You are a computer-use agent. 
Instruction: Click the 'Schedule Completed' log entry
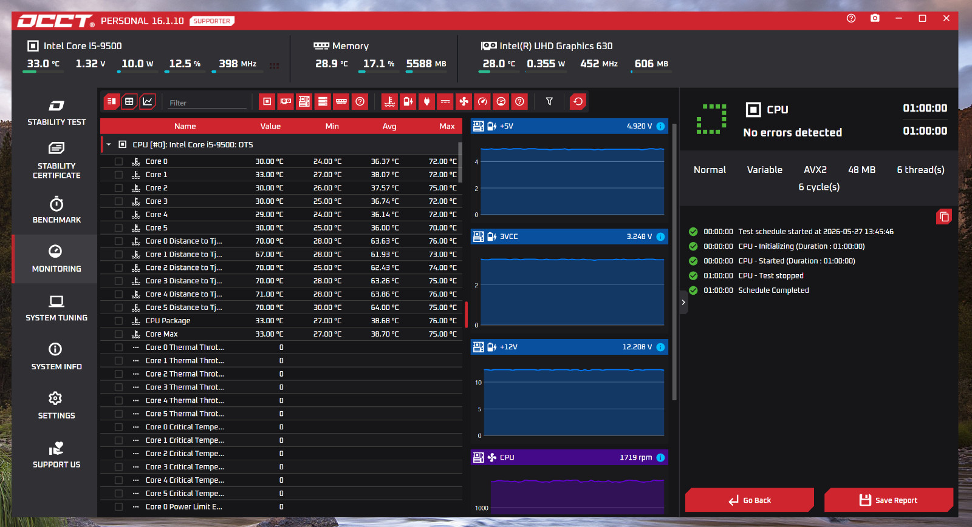773,290
